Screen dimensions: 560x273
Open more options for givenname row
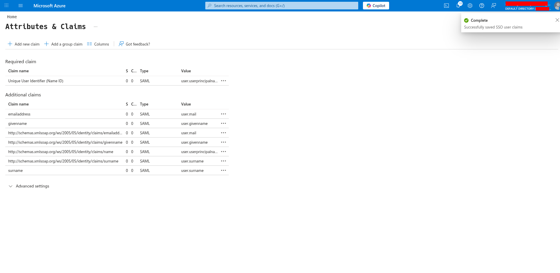pos(224,123)
